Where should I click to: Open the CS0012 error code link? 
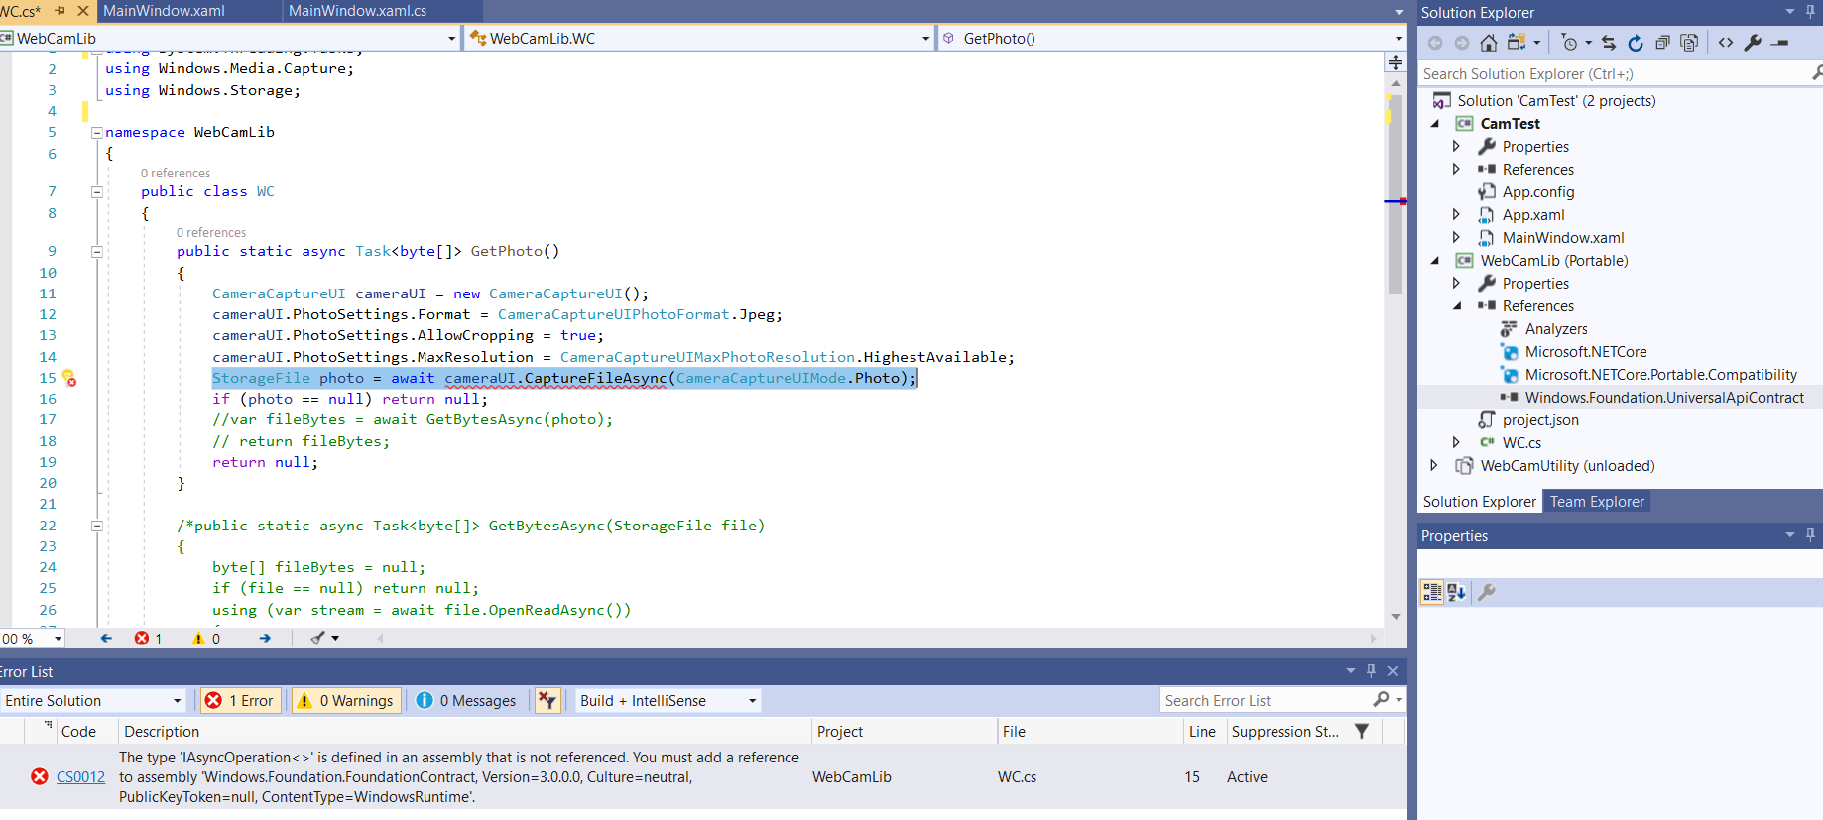click(80, 777)
